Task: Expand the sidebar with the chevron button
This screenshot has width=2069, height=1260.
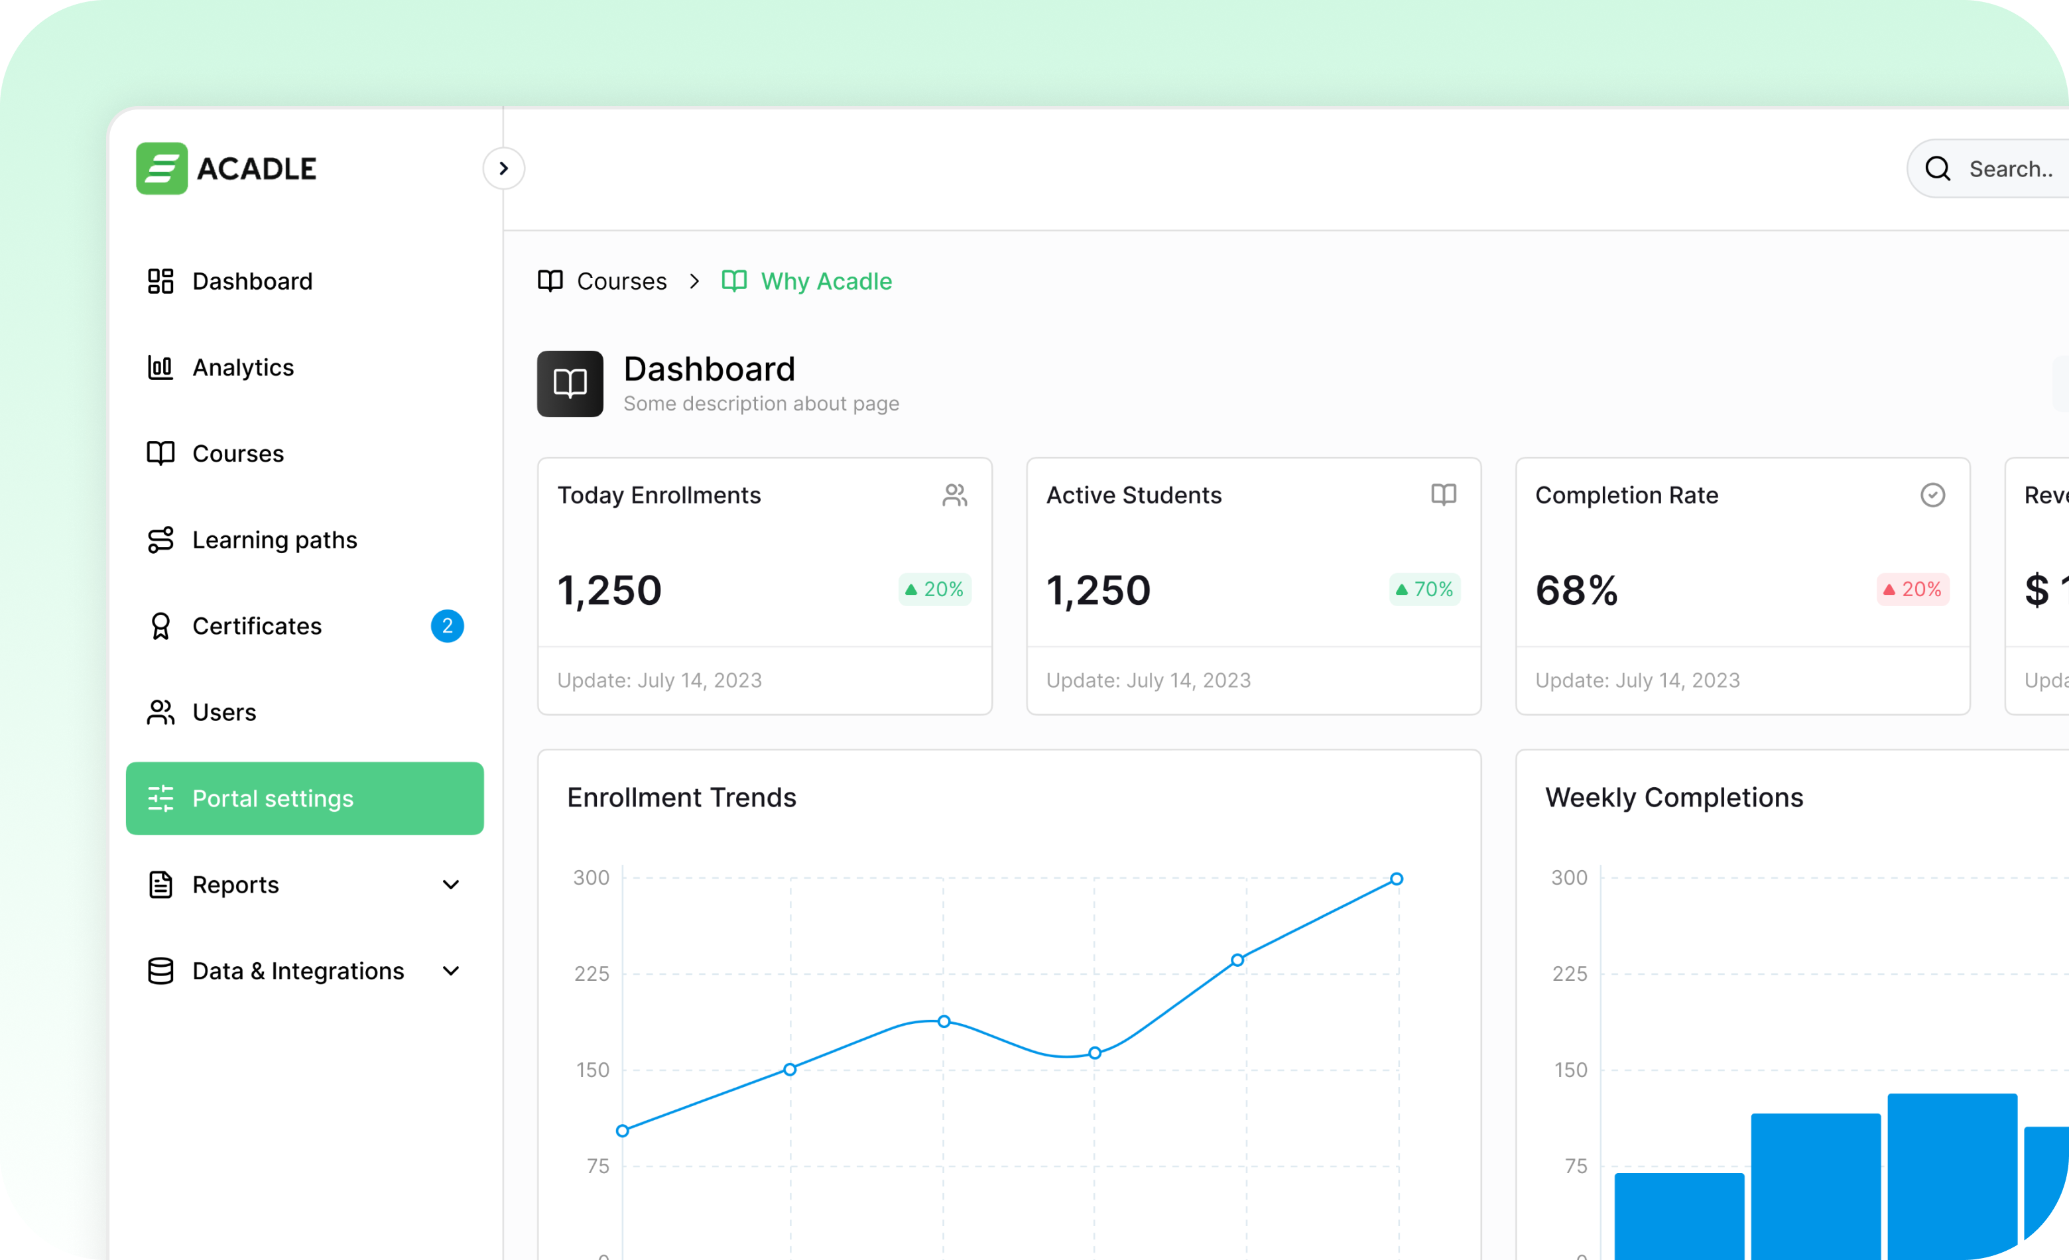Action: point(504,168)
